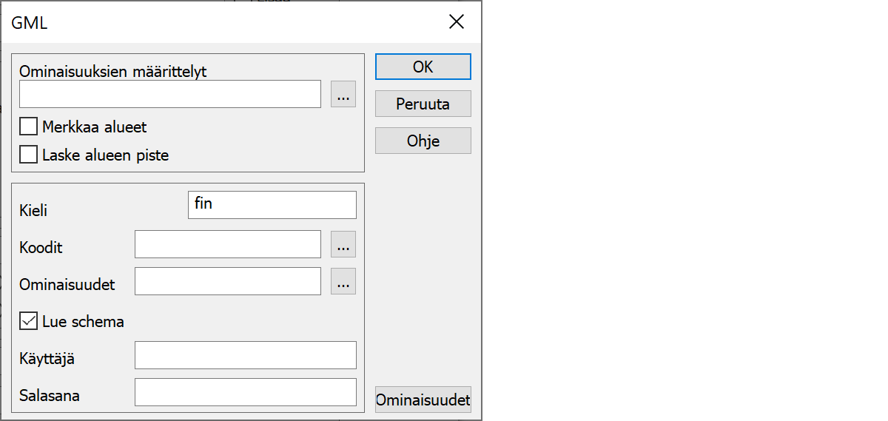Enable the Merkkaa alueet checkbox
Screen dimensions: 888x421
coord(29,127)
